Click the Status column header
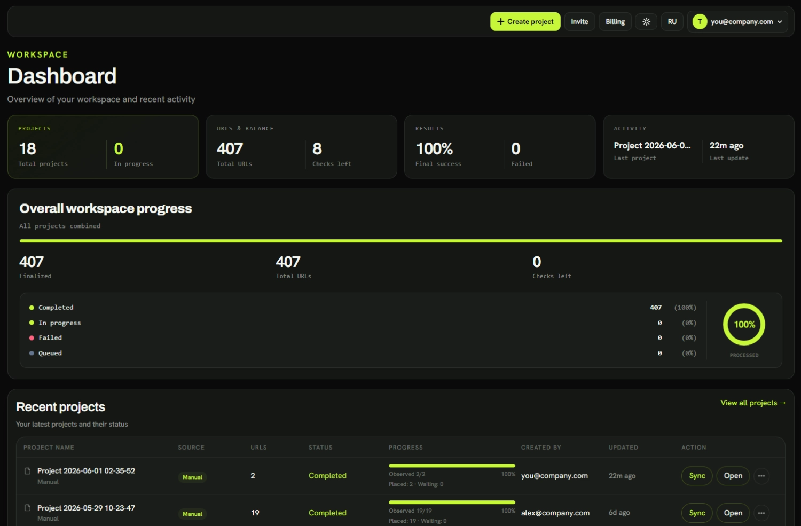This screenshot has height=526, width=801. 320,448
